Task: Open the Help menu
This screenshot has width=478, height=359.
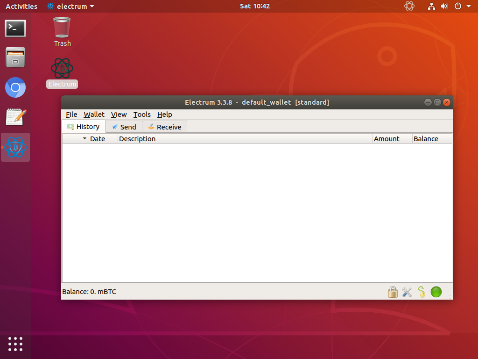Action: (x=165, y=115)
